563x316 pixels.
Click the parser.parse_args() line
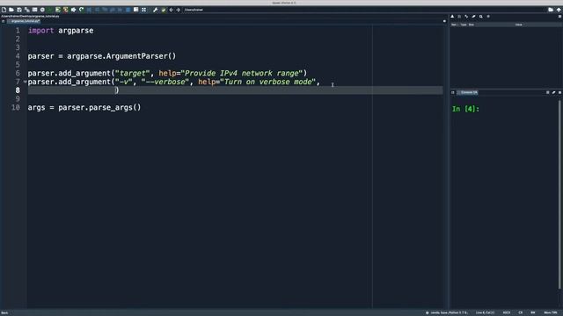[84, 107]
